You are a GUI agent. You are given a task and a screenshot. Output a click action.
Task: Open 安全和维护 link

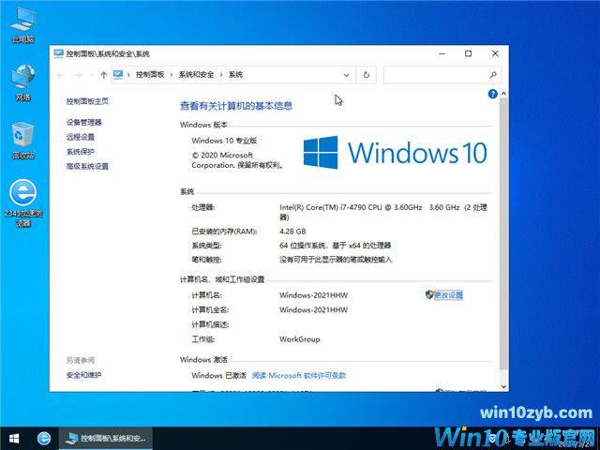83,375
